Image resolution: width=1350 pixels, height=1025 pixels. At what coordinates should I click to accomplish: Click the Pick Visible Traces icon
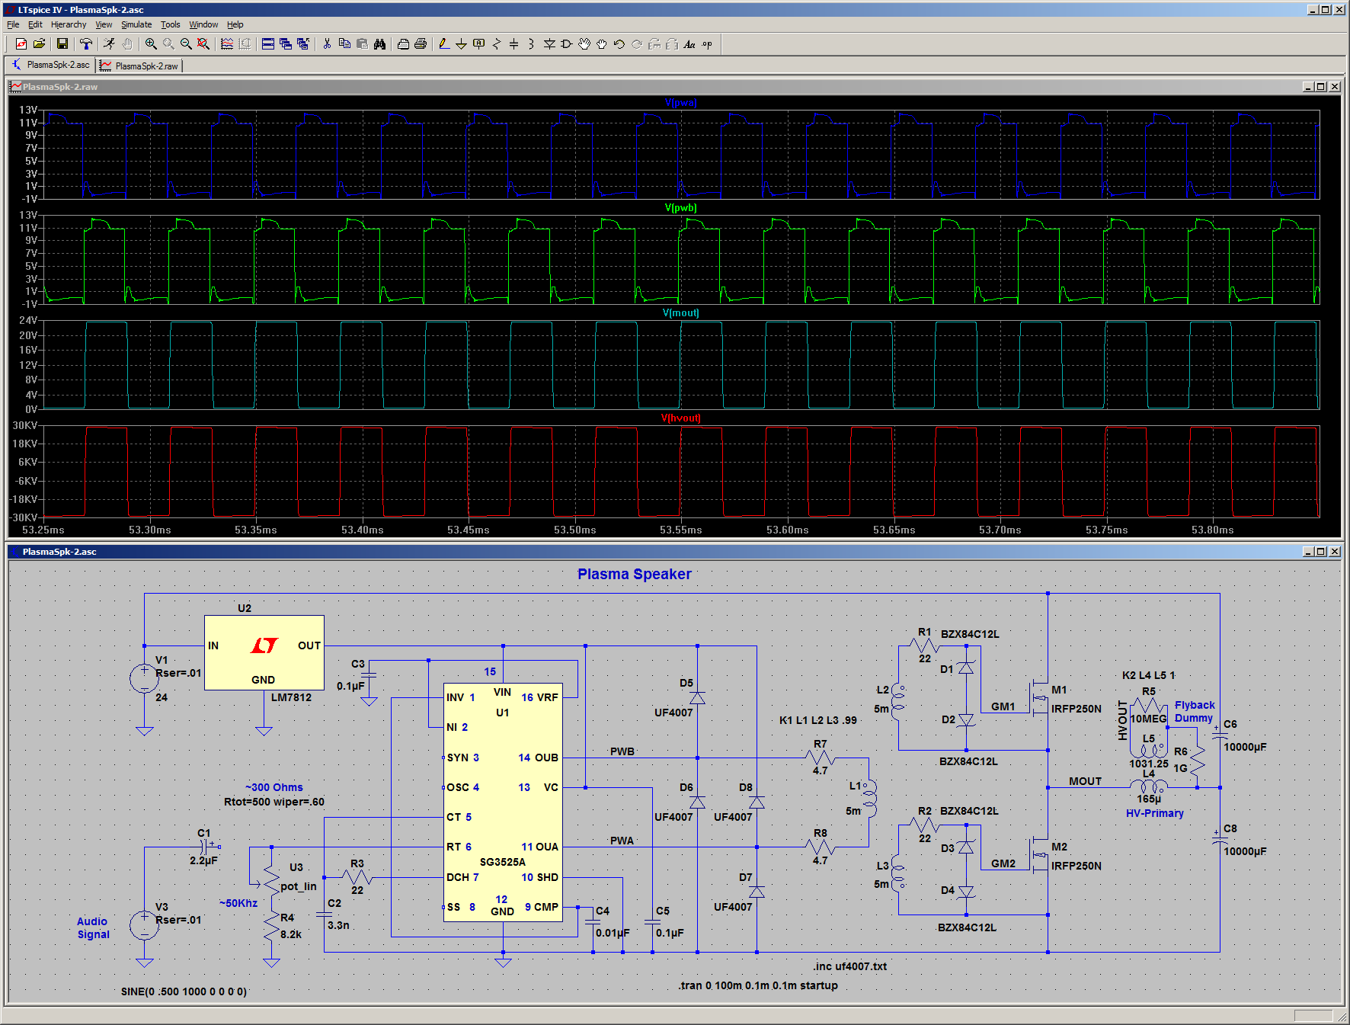227,44
